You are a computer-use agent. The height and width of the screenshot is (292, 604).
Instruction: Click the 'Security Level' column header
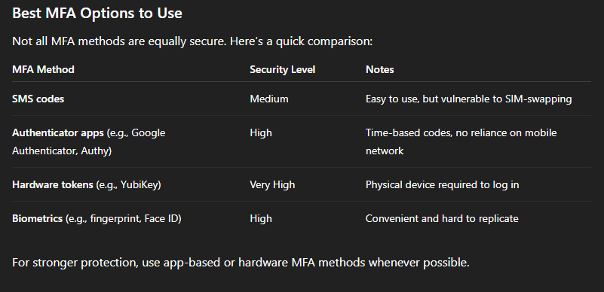click(282, 69)
